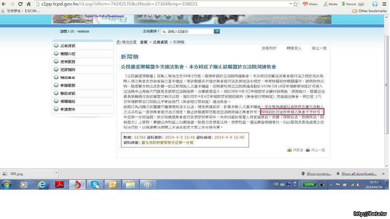Click the 首頁 breadcrumb link
Image resolution: width=390 pixels, height=219 pixels.
click(144, 42)
